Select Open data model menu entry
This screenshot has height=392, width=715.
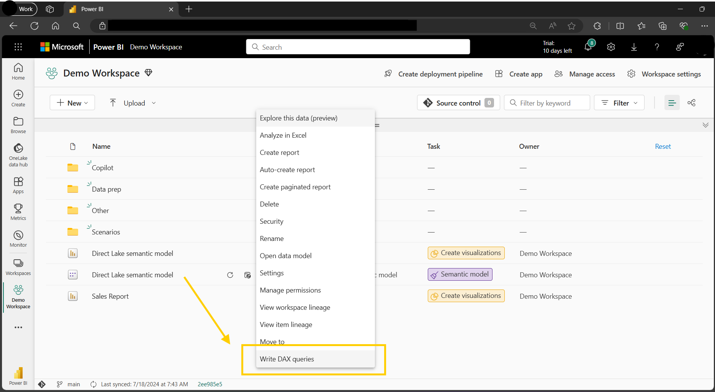click(x=286, y=256)
